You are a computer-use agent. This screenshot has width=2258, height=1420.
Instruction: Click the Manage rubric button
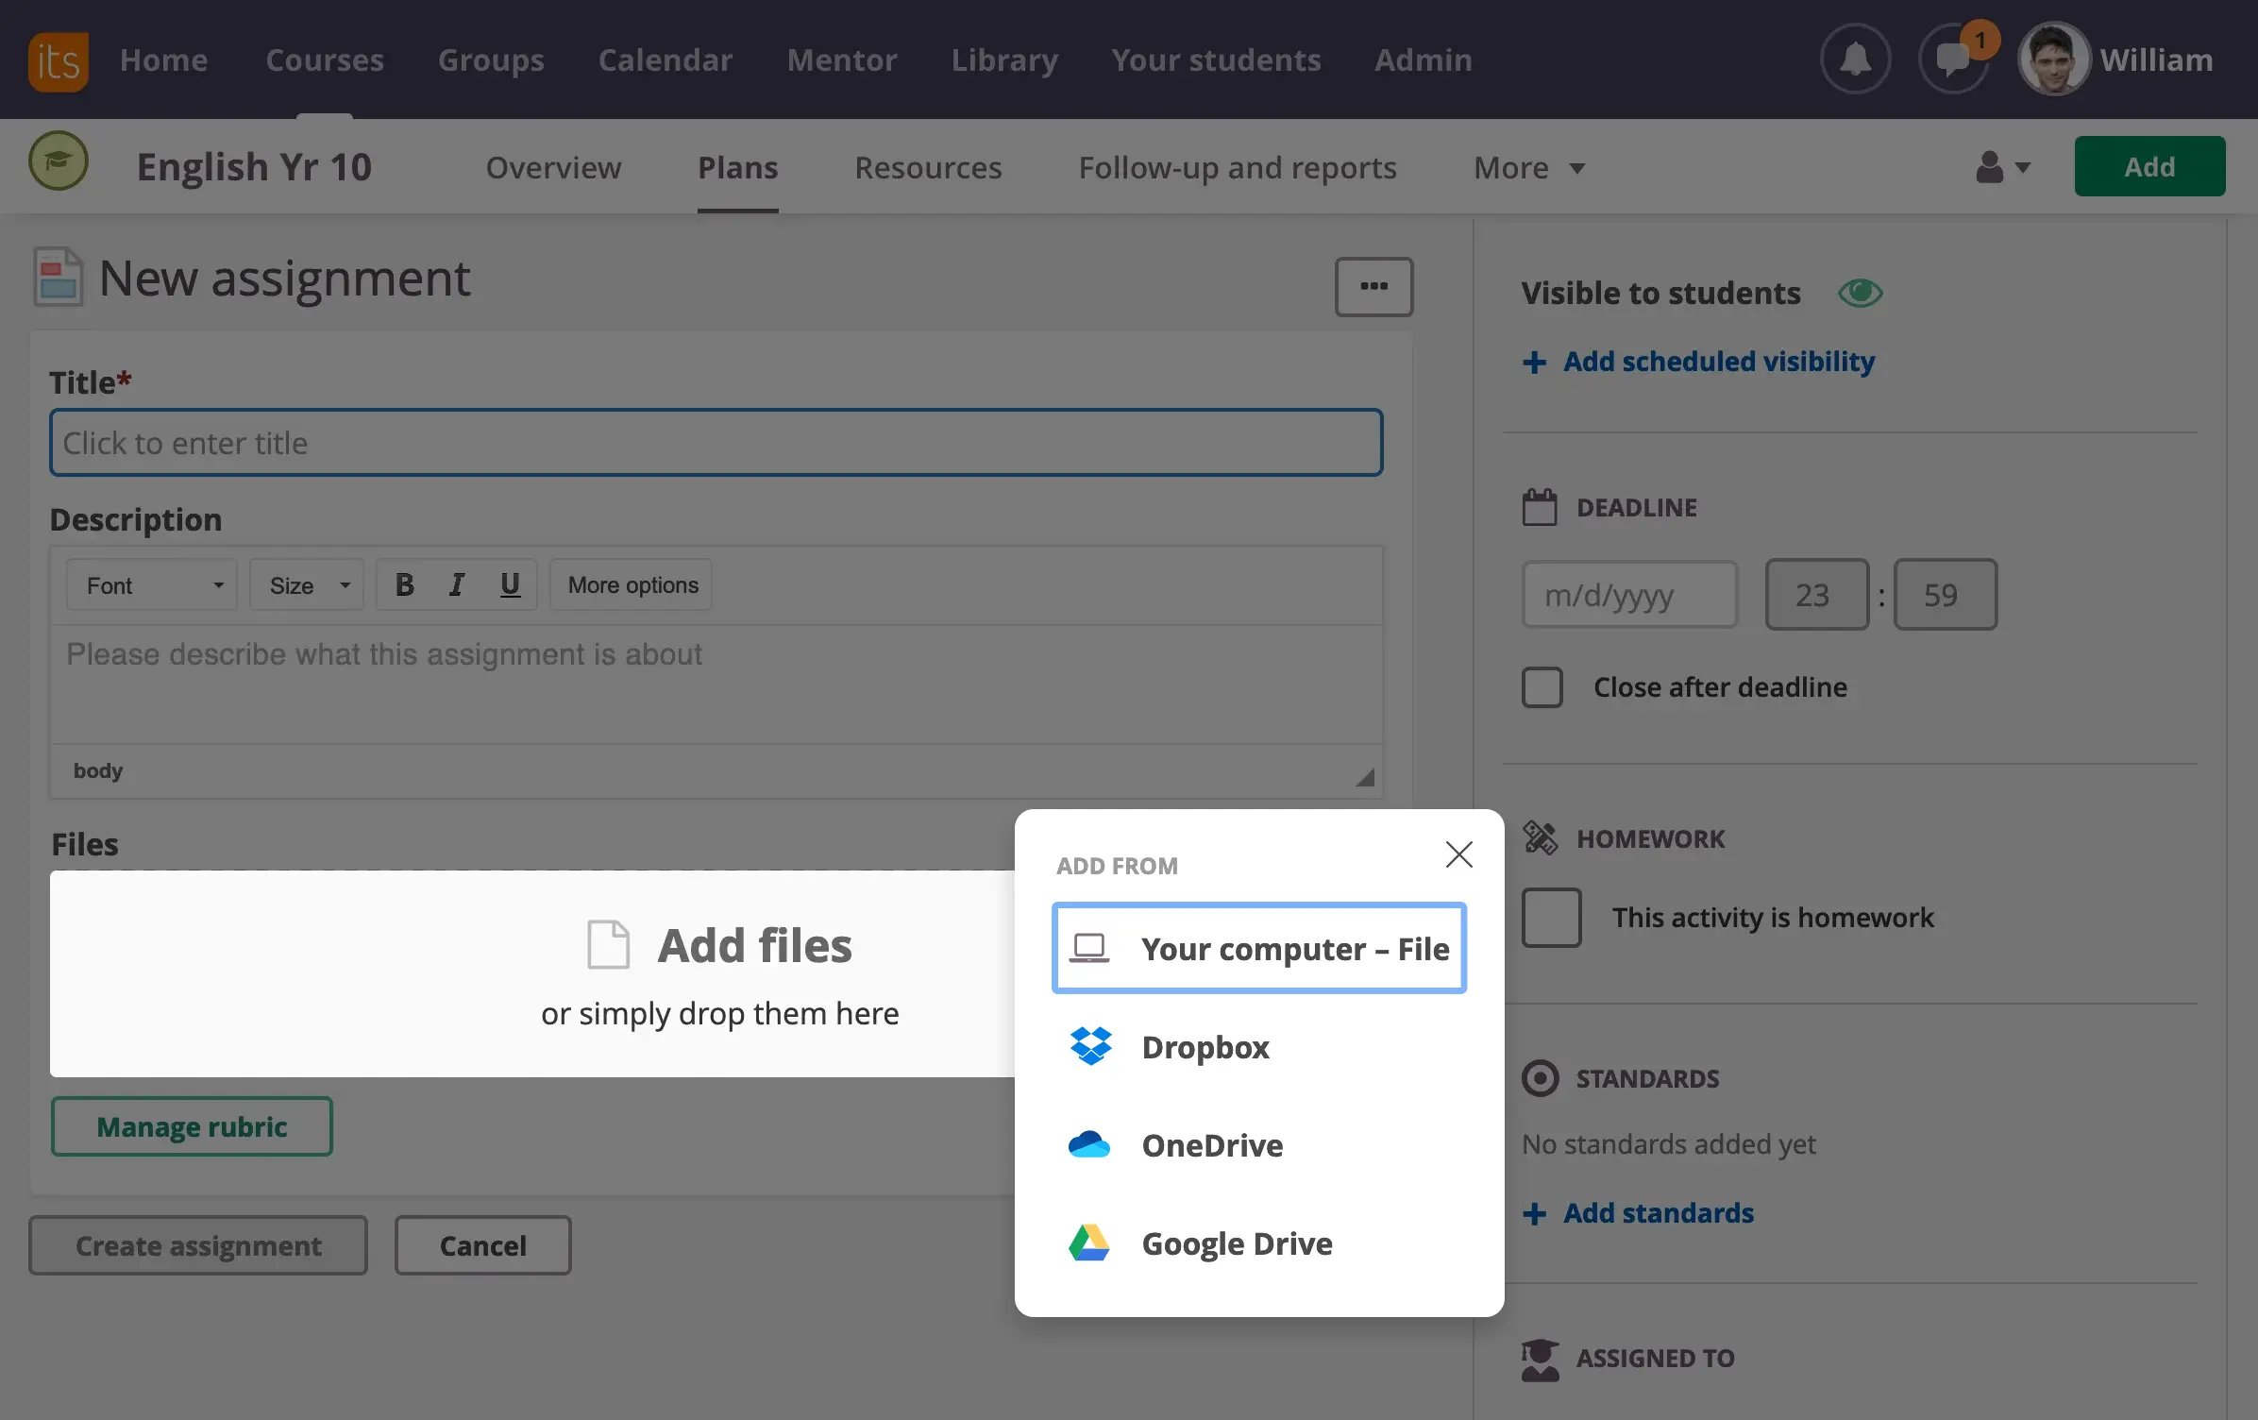click(x=192, y=1124)
